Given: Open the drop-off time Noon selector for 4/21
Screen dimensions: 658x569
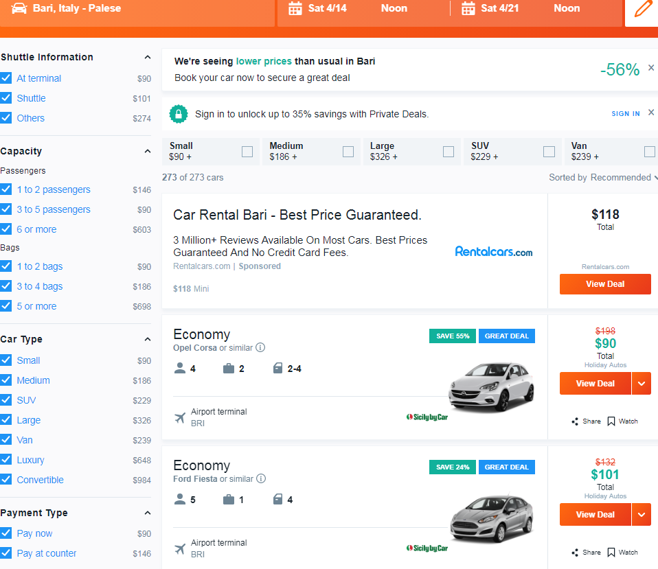Looking at the screenshot, I should coord(567,8).
